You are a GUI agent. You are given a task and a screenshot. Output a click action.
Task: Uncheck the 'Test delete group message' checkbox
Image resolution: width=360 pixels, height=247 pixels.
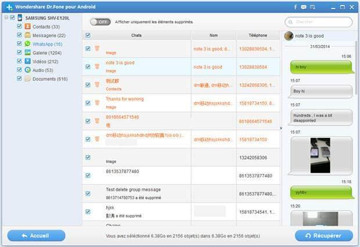pyautogui.click(x=88, y=194)
